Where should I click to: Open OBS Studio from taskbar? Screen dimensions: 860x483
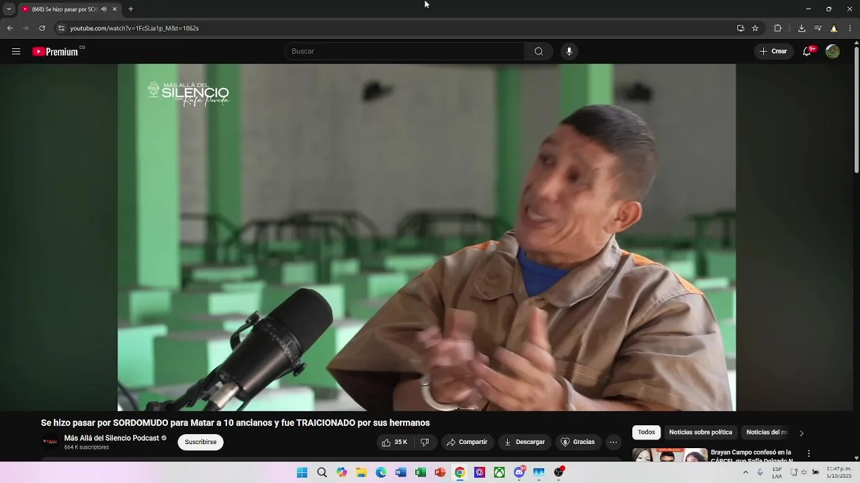point(559,472)
